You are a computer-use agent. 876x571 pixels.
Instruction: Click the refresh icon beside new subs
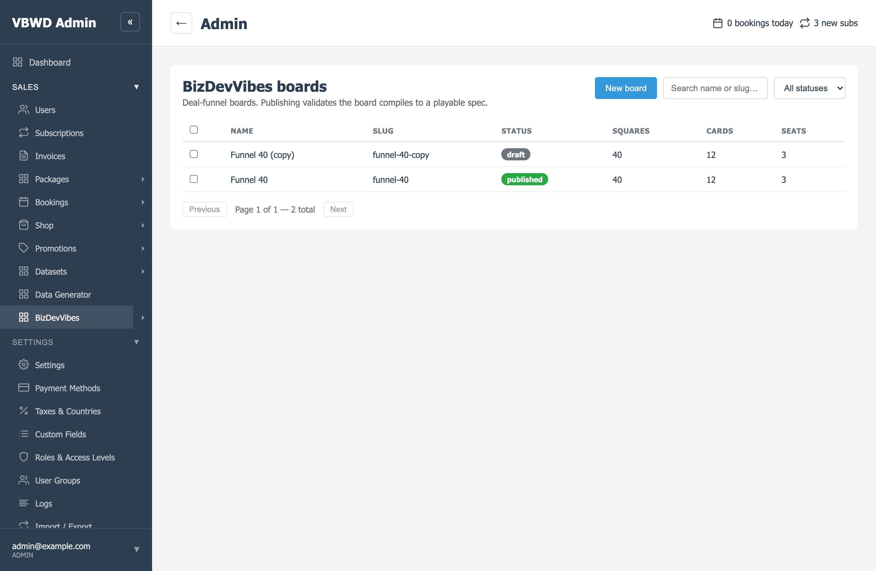coord(805,23)
